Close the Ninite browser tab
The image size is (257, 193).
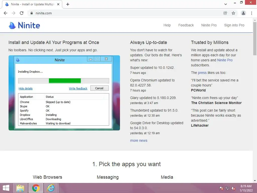(58, 4)
